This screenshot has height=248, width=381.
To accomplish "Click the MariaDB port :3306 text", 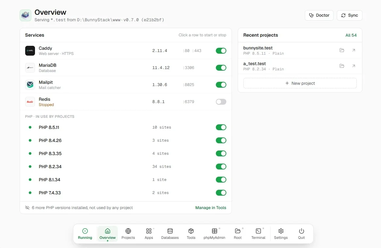I will click(188, 68).
